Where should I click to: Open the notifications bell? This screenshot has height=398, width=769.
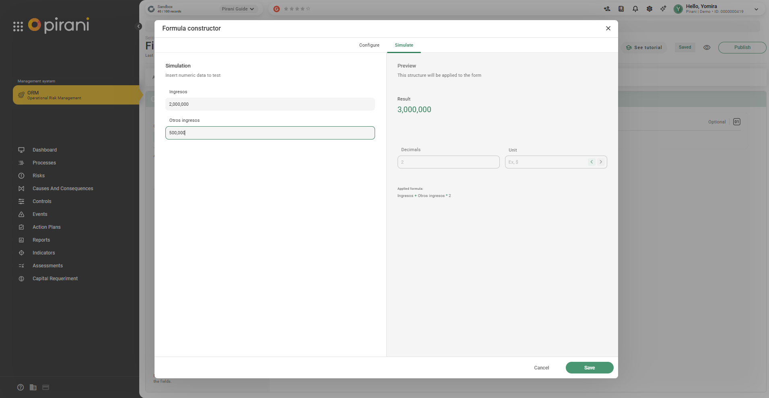click(x=635, y=9)
